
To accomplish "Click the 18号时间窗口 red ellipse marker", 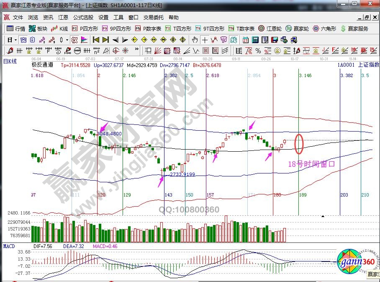I will (299, 144).
